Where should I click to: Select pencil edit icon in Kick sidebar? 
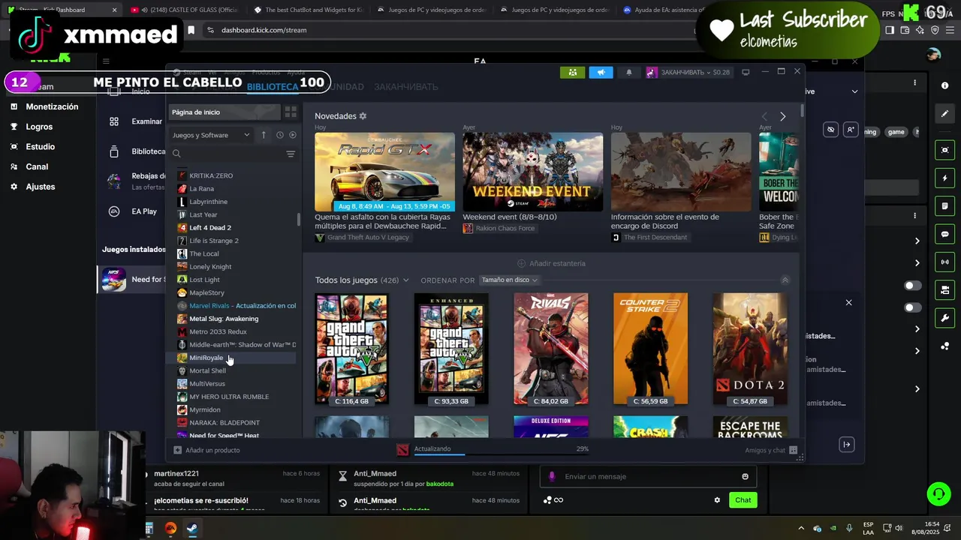(x=944, y=114)
